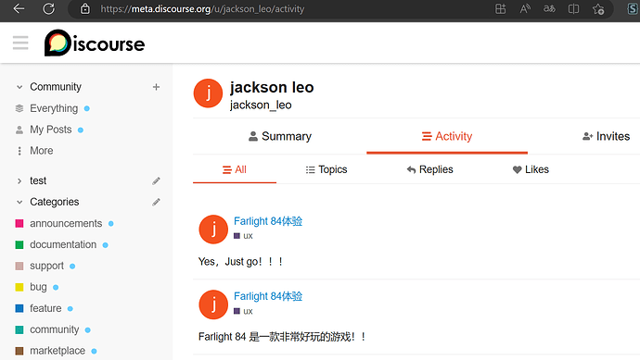Open avatar of Yes, Just go post
Viewport: 640px width, 360px height.
click(x=213, y=230)
